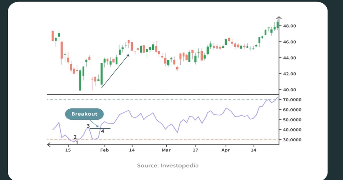Select the Feb label on the time axis
The image size is (343, 180).
tap(105, 150)
